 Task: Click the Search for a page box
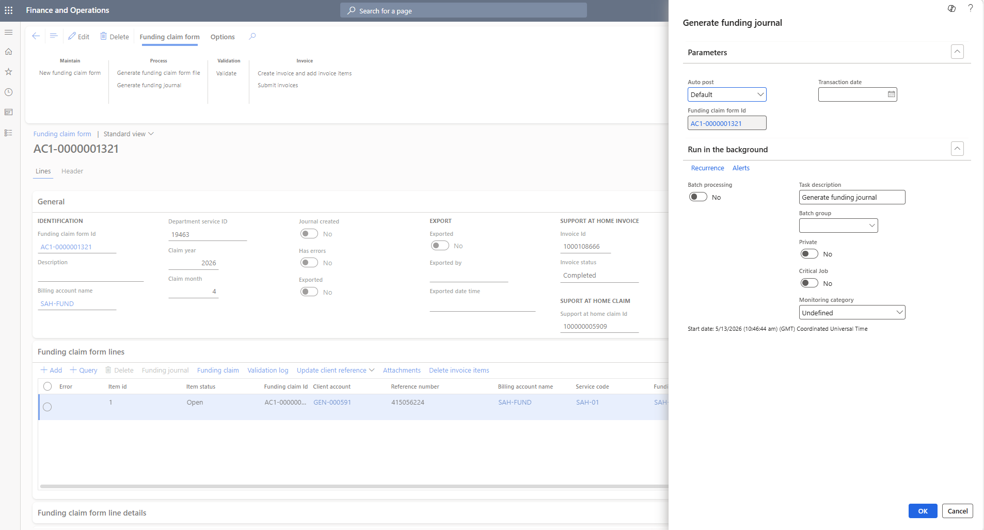(x=464, y=10)
